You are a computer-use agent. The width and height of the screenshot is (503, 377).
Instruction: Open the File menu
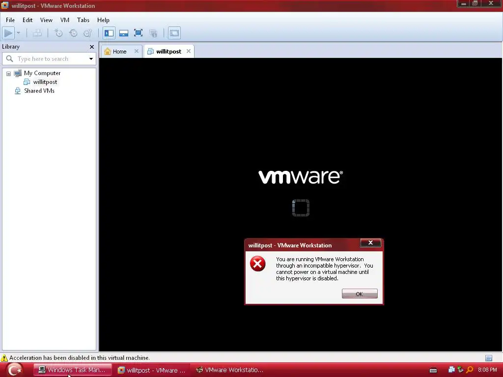[x=10, y=20]
